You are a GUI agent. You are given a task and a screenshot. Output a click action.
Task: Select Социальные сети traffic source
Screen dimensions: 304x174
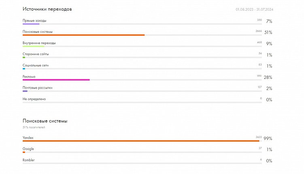point(36,65)
